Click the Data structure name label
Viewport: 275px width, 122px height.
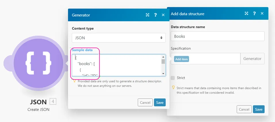coord(188,27)
